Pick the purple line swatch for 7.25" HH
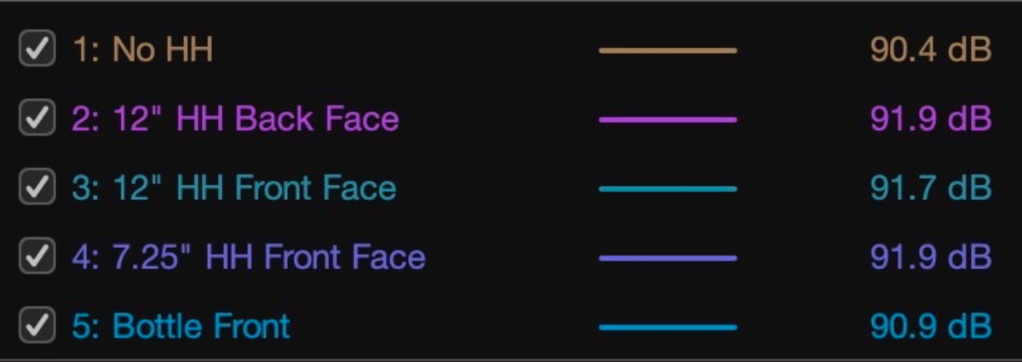1022x362 pixels. (x=668, y=258)
